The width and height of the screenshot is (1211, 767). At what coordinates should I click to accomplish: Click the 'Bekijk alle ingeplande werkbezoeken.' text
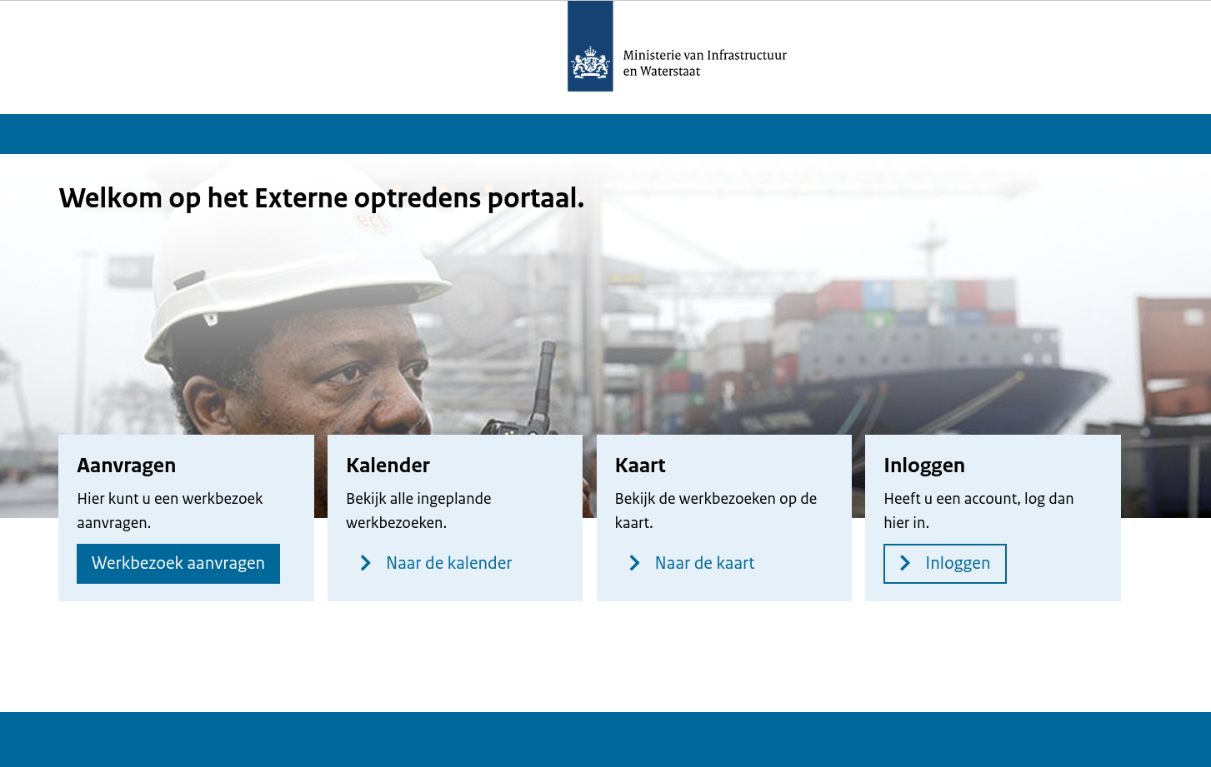418,511
